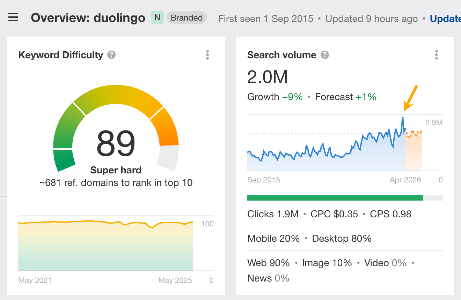
Task: Click the green clicks progress bar
Action: tap(335, 197)
